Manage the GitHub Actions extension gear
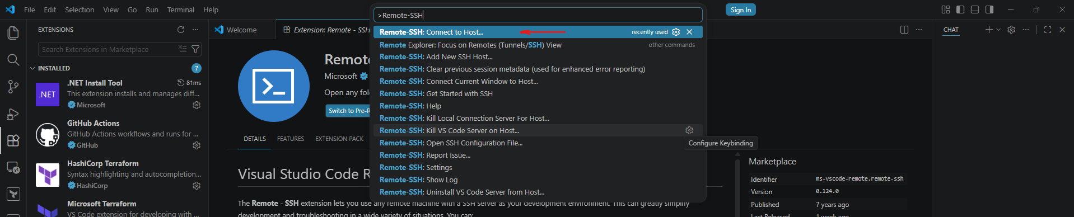1074x217 pixels. (197, 145)
